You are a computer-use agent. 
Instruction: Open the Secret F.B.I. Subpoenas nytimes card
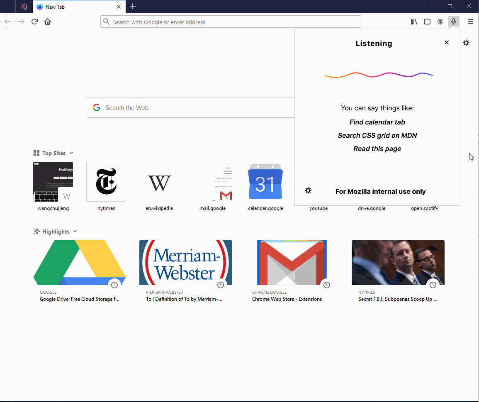398,271
